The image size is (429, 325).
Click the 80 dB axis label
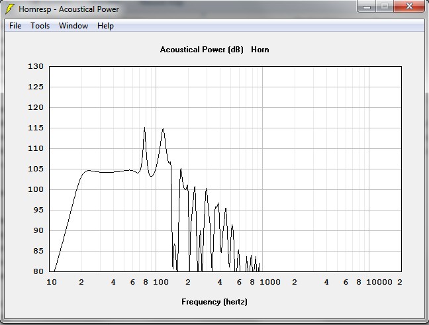38,271
